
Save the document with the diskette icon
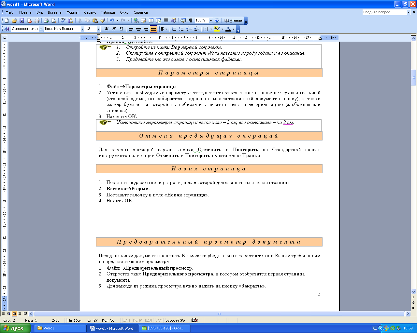(22, 20)
